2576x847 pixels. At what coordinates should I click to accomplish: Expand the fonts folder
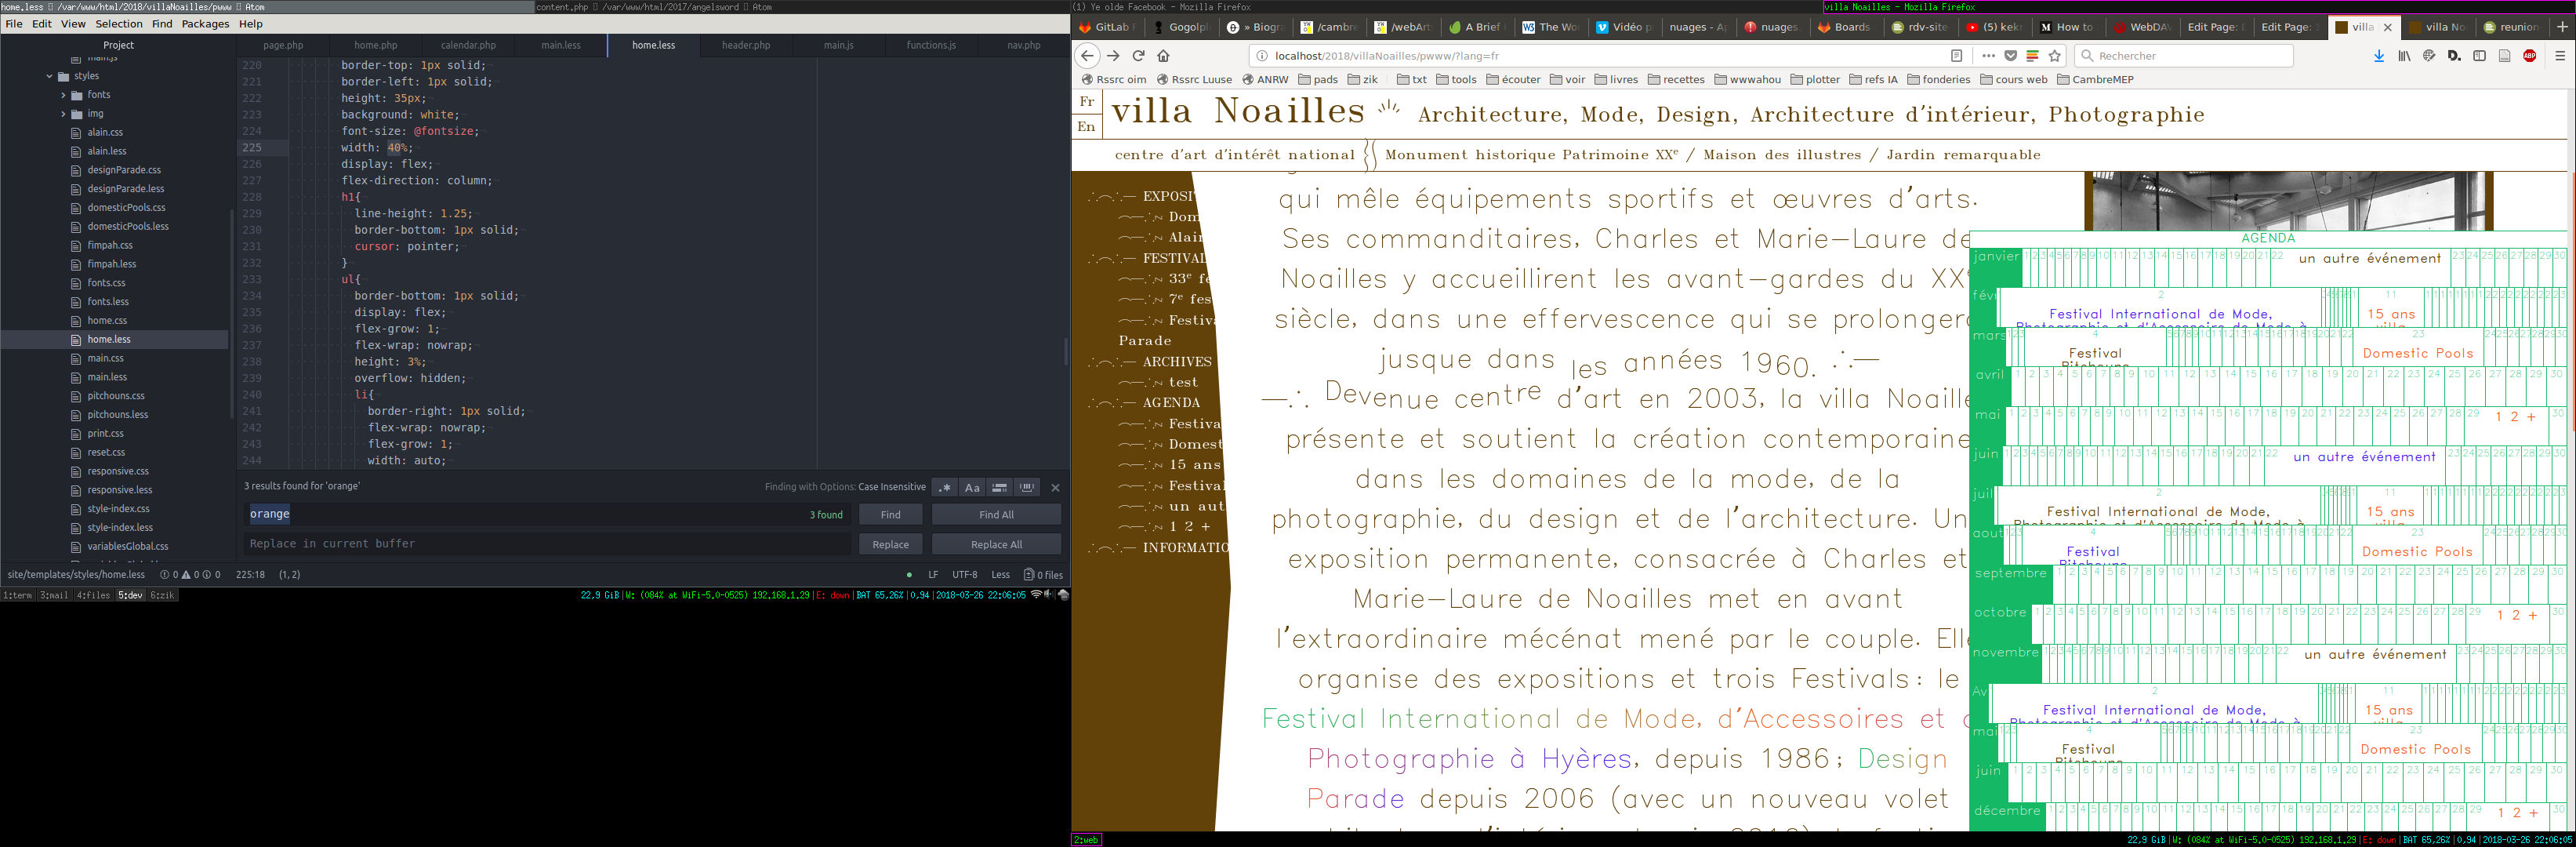click(x=63, y=95)
